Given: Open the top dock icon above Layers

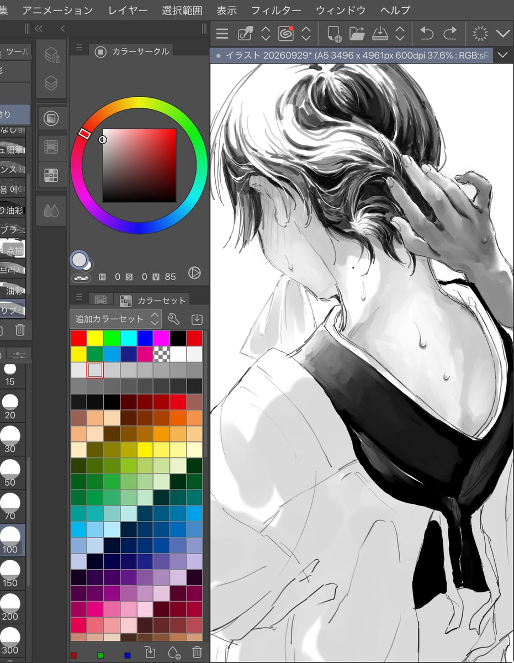Looking at the screenshot, I should (x=51, y=54).
